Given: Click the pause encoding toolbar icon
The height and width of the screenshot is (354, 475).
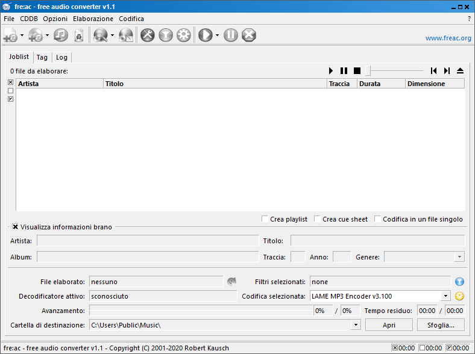Looking at the screenshot, I should coord(231,36).
